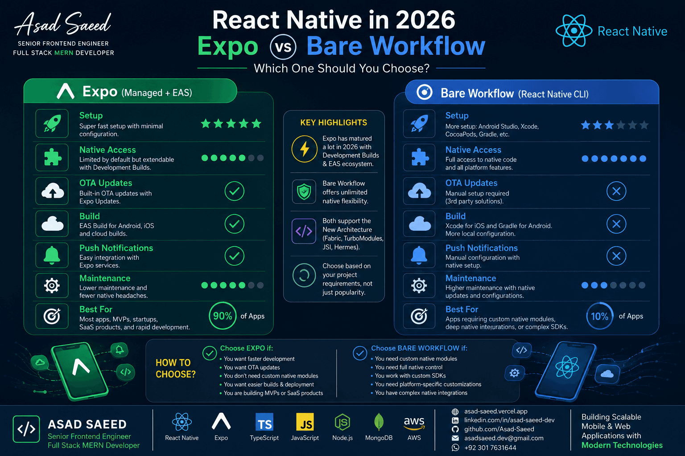Click the +92 301 7631644 phone number
Screen dimensions: 685x456
(490, 448)
